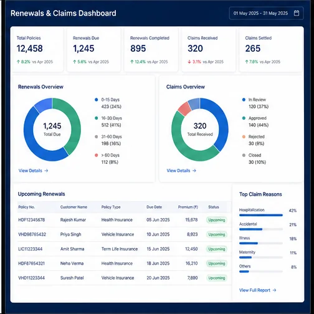Sort by the Policy Type column header
Viewport: 314px width, 314px height.
coord(111,207)
